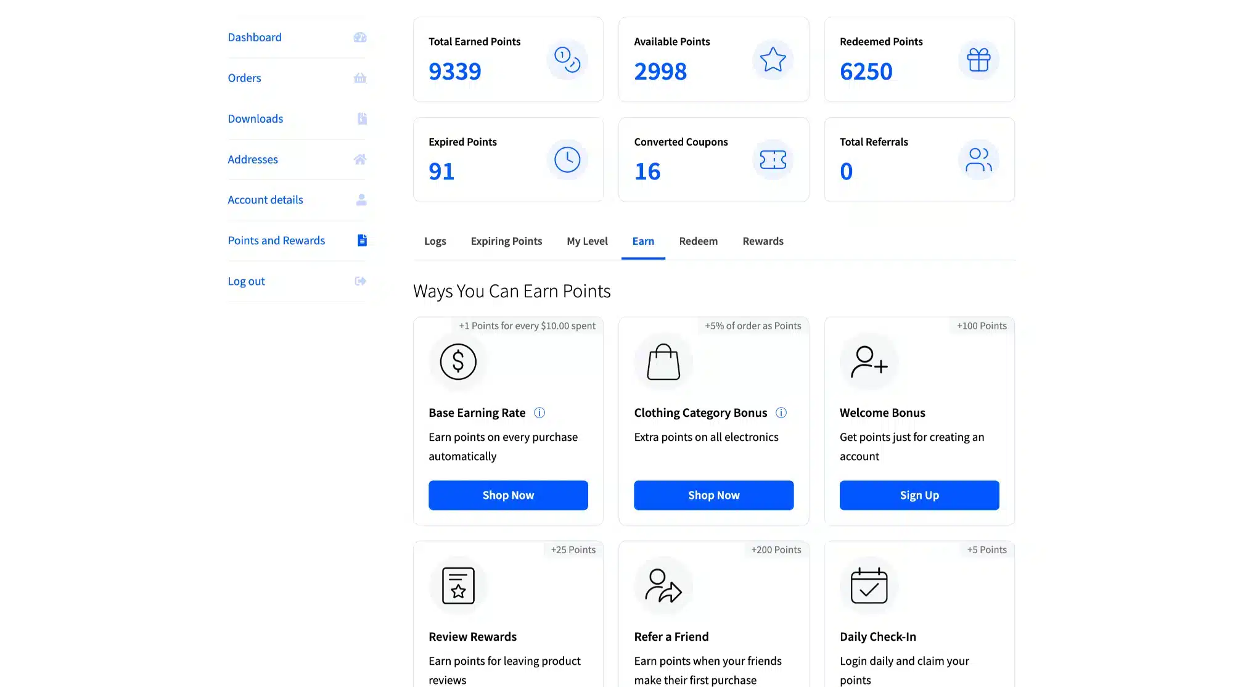Click the 16 converted coupons value
Image resolution: width=1243 pixels, height=687 pixels.
[647, 171]
